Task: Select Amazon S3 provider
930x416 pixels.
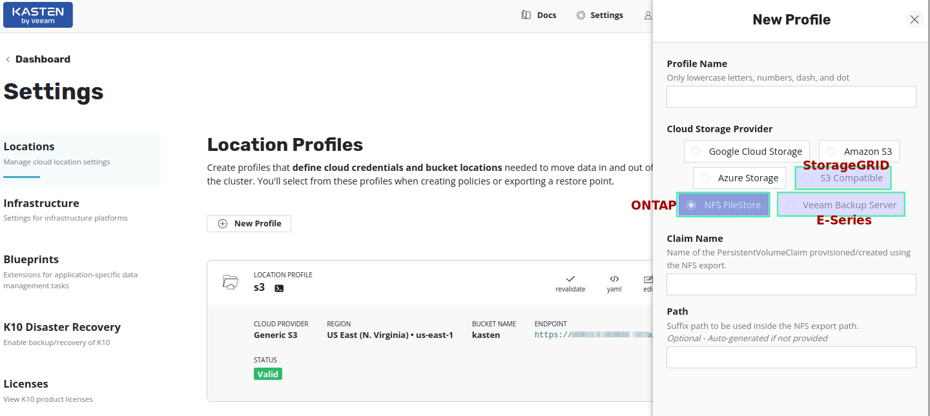Action: point(860,152)
